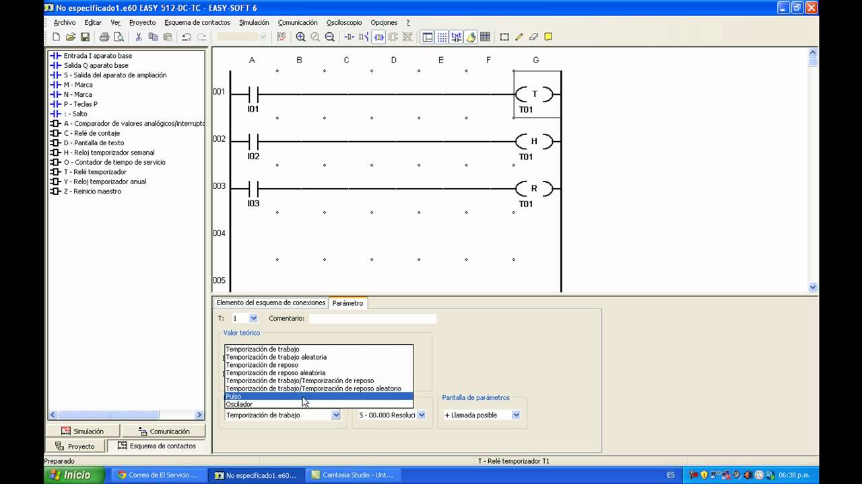Screen dimensions: 862x484
Task: Click the yellow note toolbar icon
Action: click(548, 37)
